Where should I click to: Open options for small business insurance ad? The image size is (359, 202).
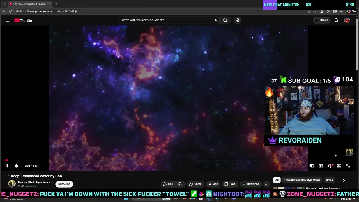[347, 189]
